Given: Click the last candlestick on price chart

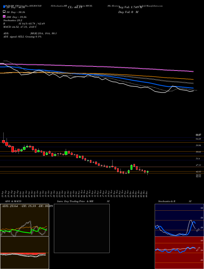Looking at the screenshot, I should click(148, 172).
